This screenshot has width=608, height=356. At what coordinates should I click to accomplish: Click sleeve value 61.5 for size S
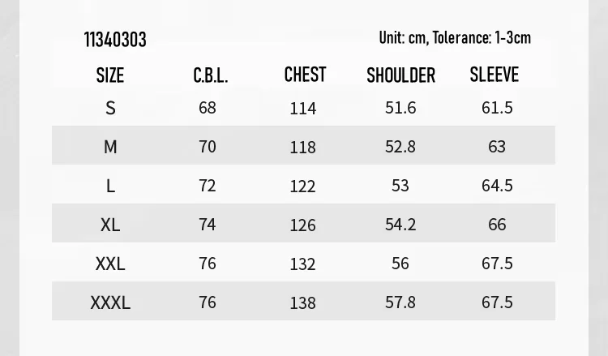(497, 108)
